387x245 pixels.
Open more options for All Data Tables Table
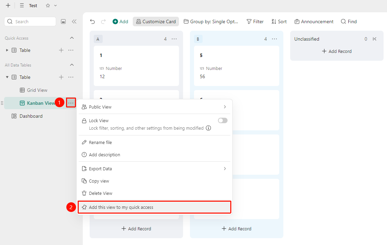pyautogui.click(x=71, y=77)
